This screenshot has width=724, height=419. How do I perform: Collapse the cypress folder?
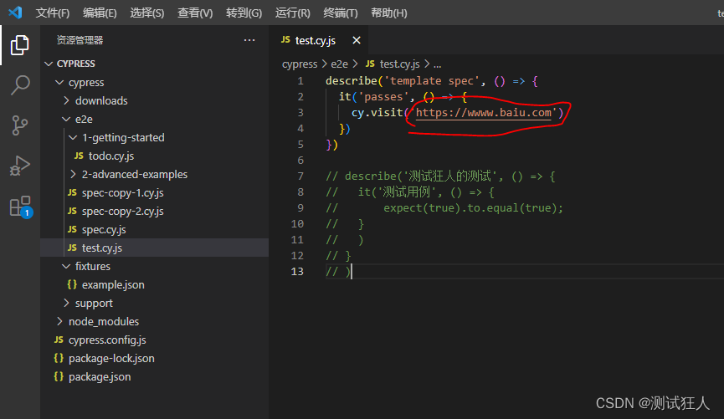tap(155, 82)
